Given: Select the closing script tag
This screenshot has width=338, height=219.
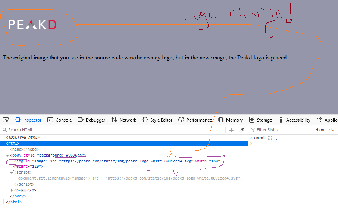Looking at the screenshot, I should (x=24, y=184).
